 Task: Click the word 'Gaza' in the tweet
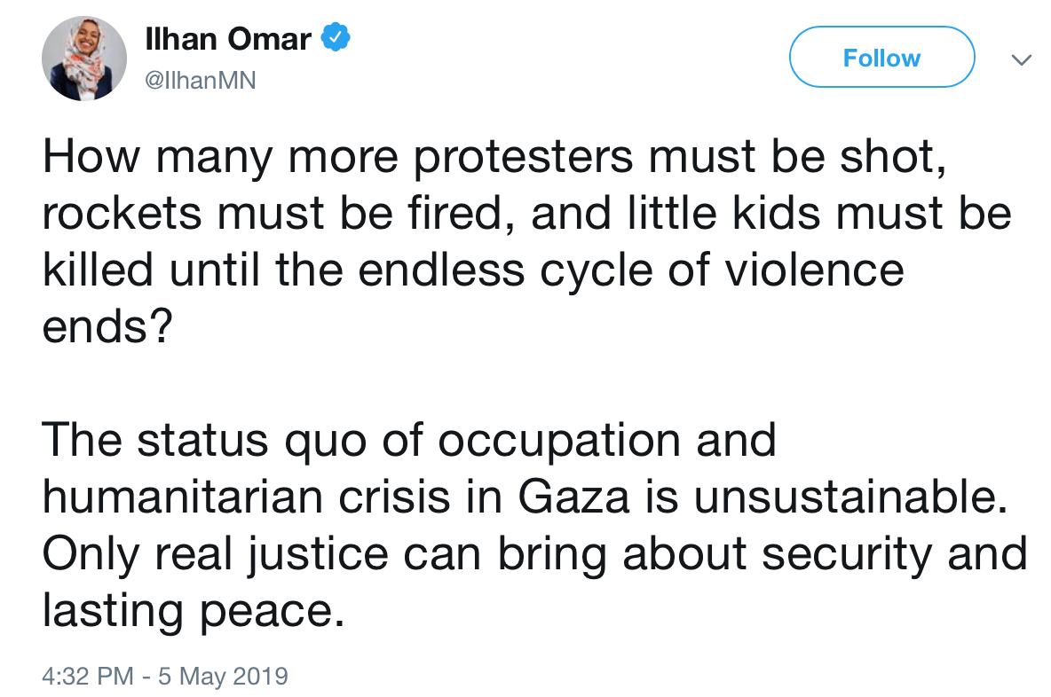point(573,497)
